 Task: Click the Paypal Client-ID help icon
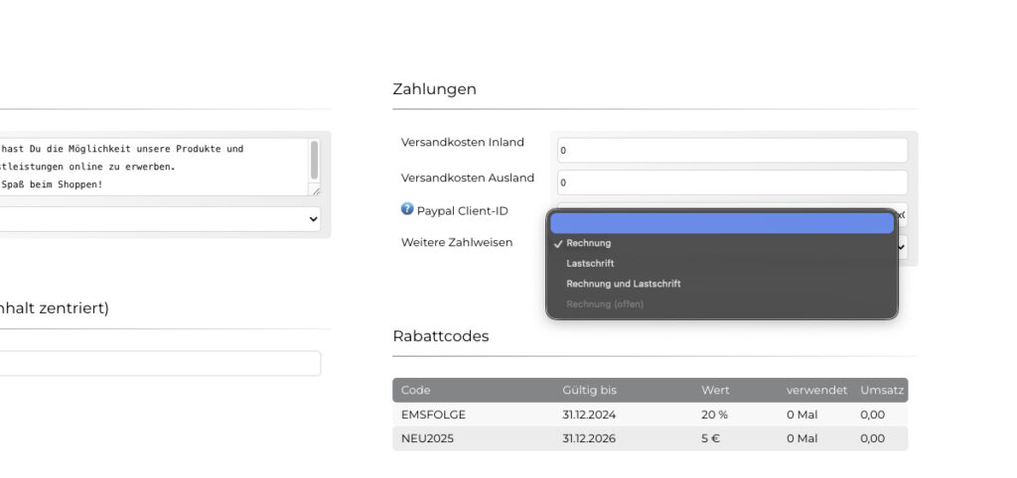(x=406, y=208)
